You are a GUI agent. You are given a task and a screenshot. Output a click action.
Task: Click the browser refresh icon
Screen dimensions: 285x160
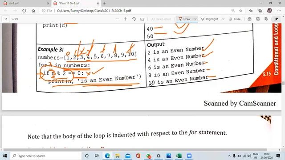point(24,11)
